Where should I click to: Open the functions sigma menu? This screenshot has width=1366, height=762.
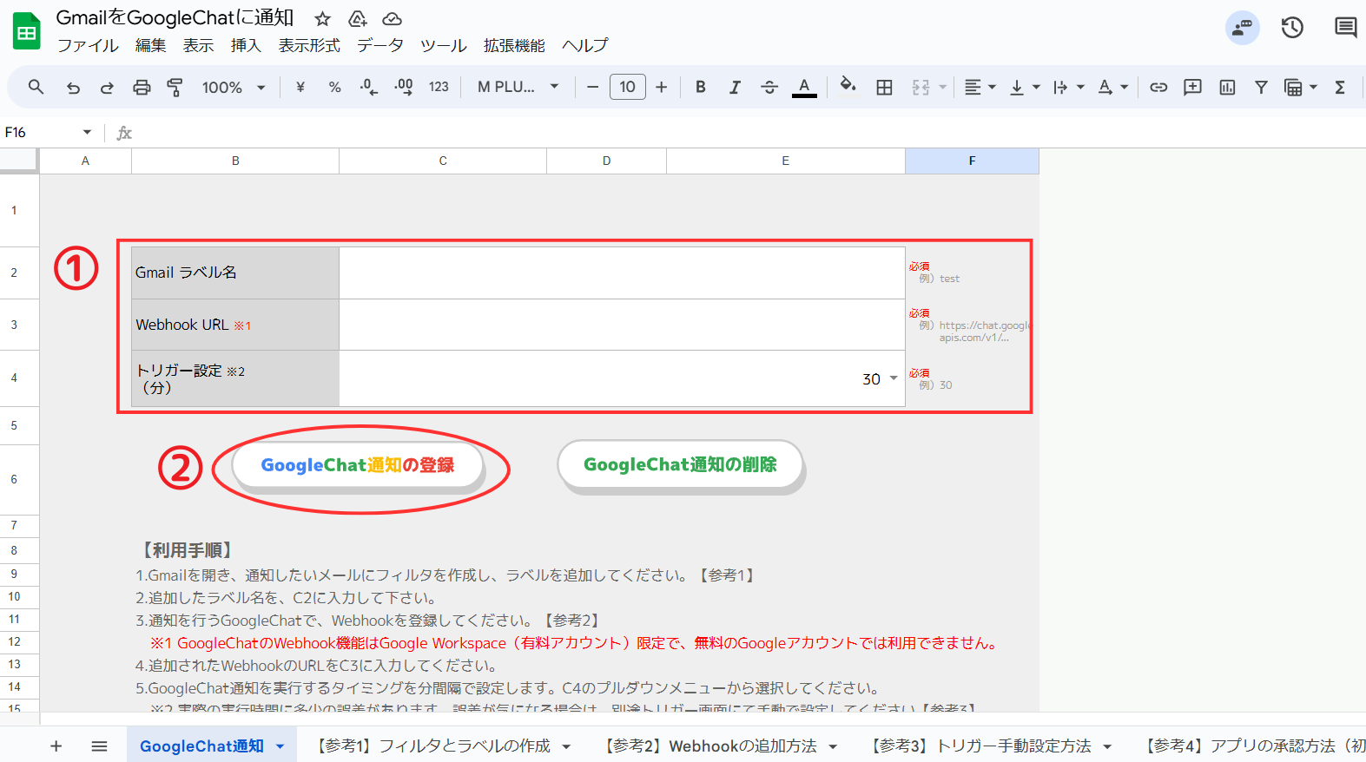[1340, 87]
